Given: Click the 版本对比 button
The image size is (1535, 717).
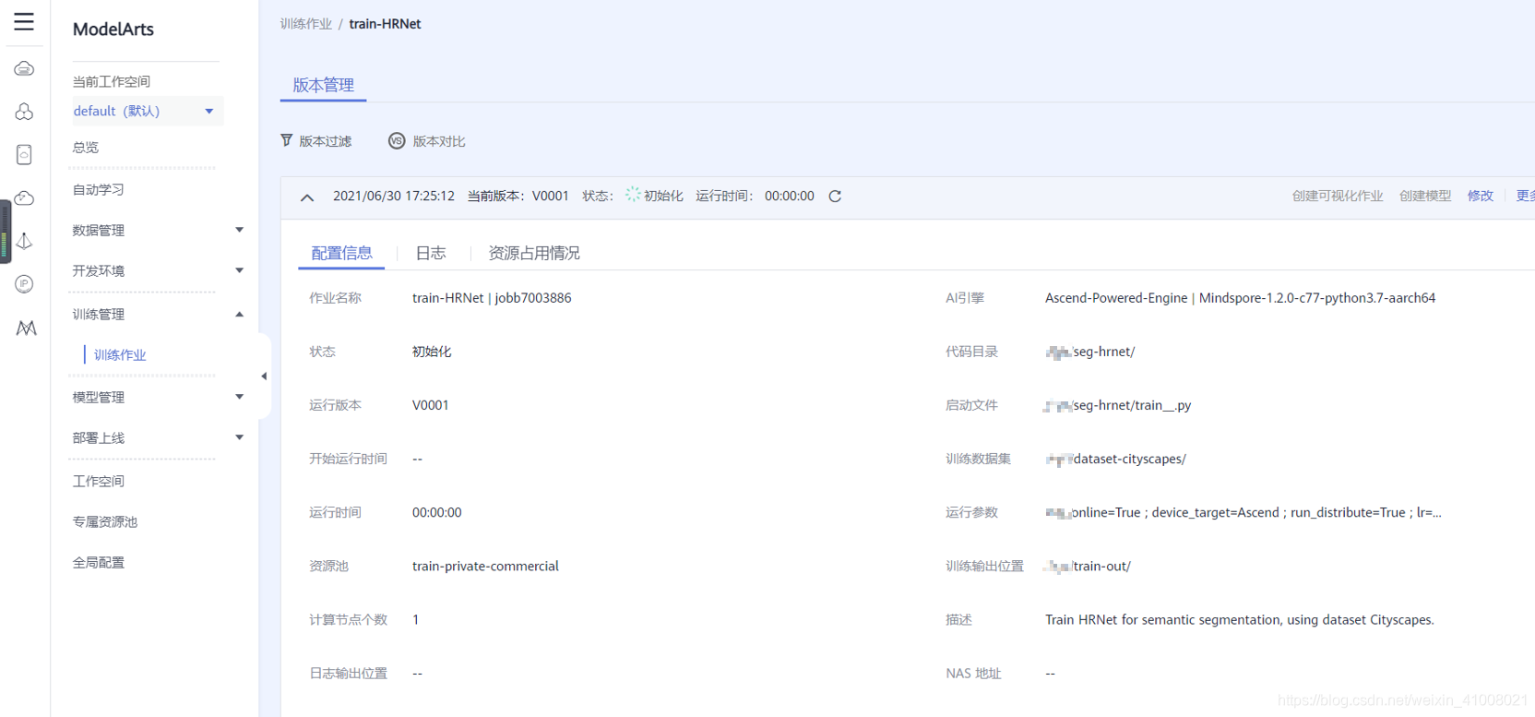Looking at the screenshot, I should [427, 141].
